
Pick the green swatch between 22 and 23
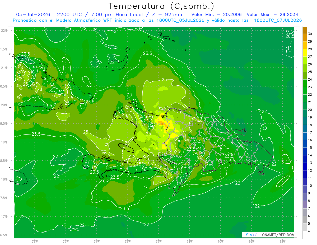tap(305, 91)
